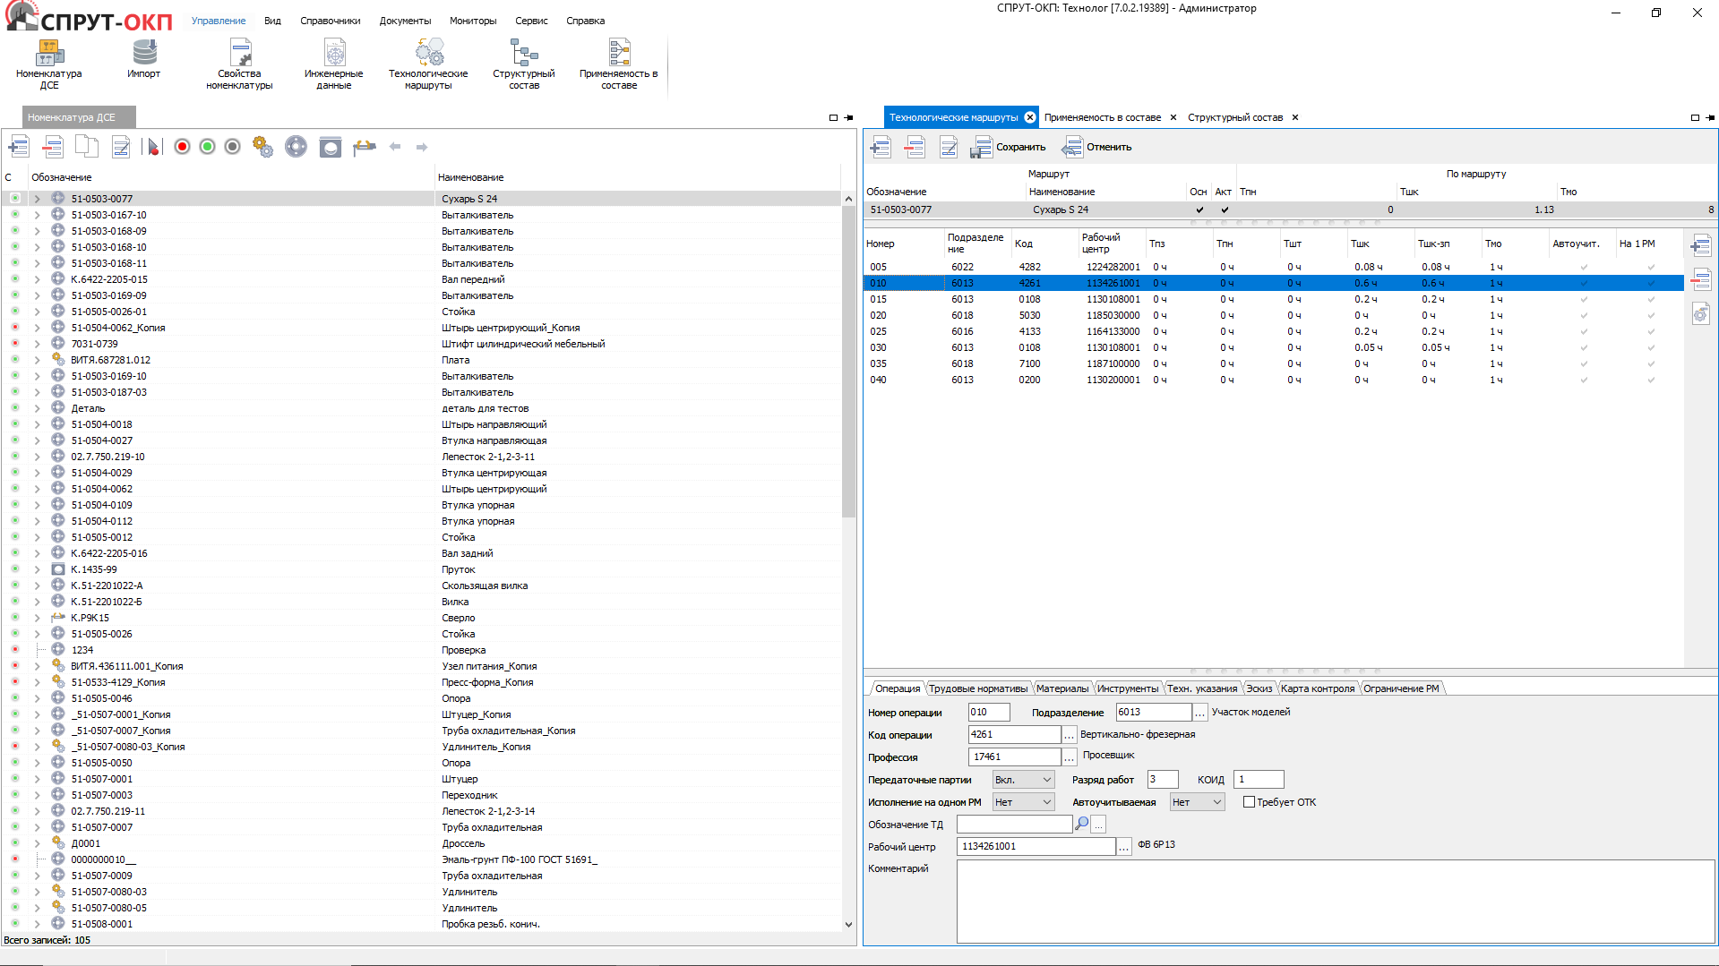Open the Сервис menu
This screenshot has height=966, width=1719.
click(x=531, y=21)
